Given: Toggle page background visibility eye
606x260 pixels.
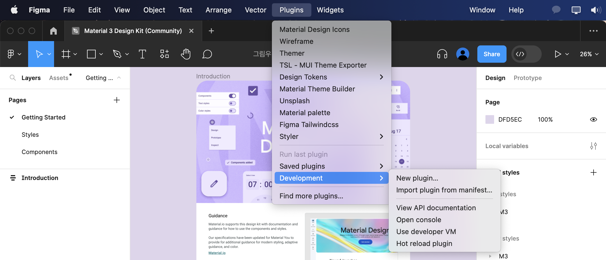Looking at the screenshot, I should click(594, 119).
